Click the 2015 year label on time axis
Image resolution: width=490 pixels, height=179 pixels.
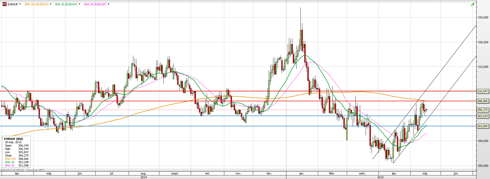[x=380, y=177]
